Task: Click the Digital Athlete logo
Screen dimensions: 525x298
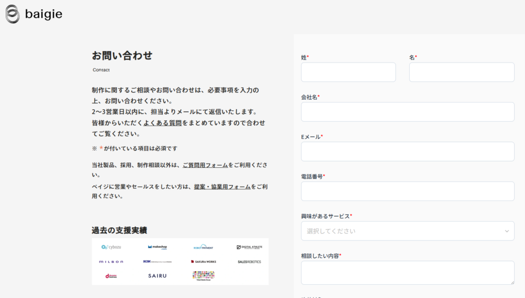Action: click(249, 247)
